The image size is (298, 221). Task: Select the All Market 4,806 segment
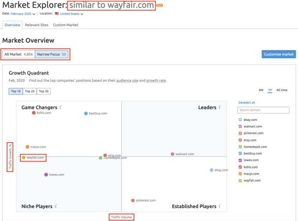pos(19,54)
